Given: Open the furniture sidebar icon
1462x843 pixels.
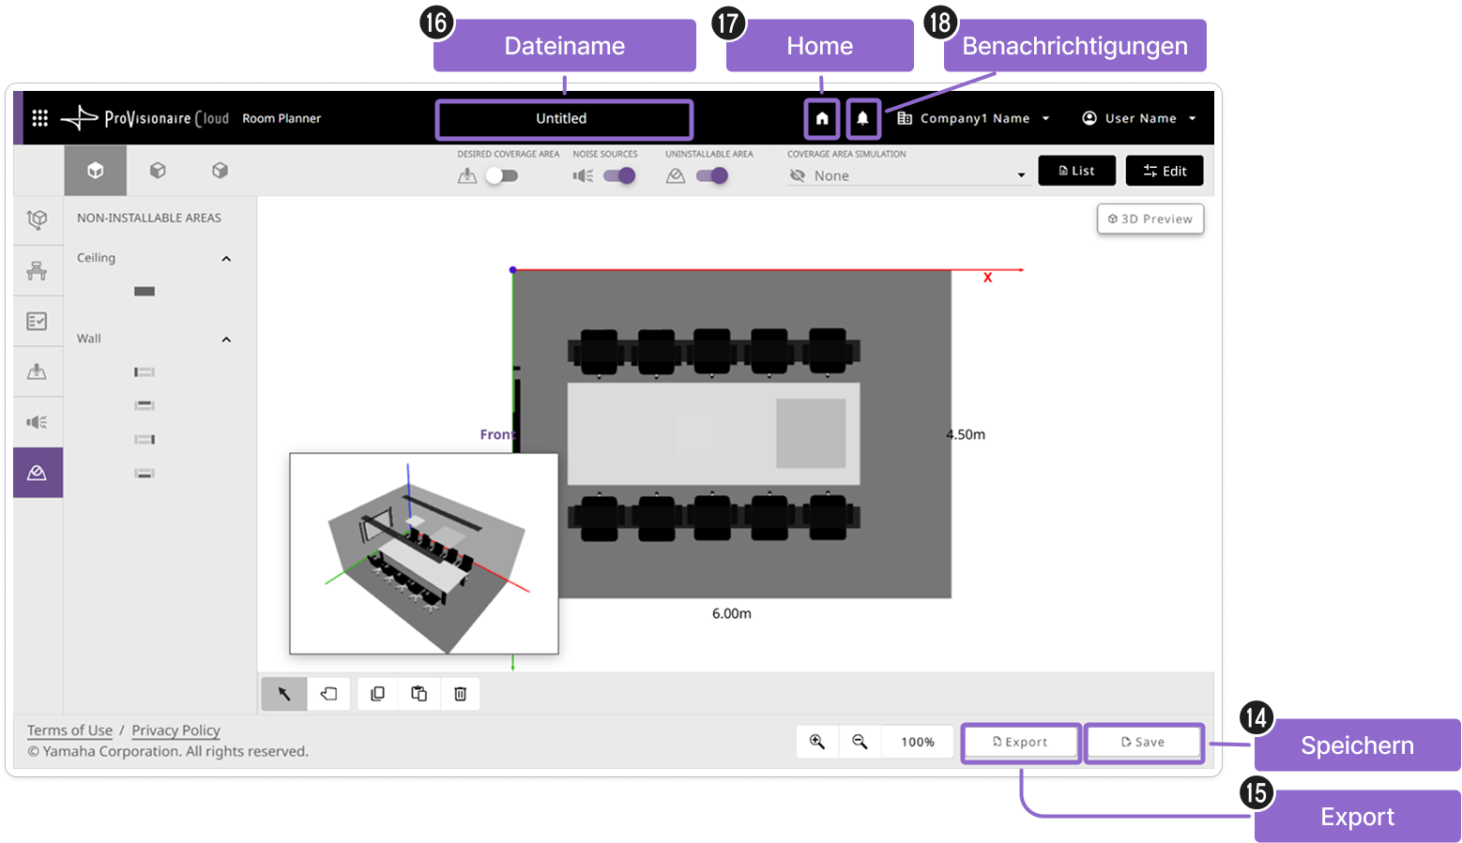Looking at the screenshot, I should tap(38, 270).
